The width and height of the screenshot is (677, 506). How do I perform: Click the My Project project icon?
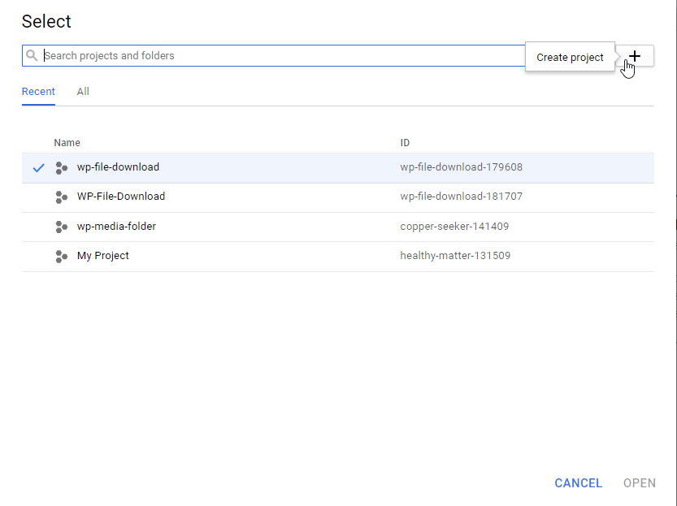[x=61, y=256]
